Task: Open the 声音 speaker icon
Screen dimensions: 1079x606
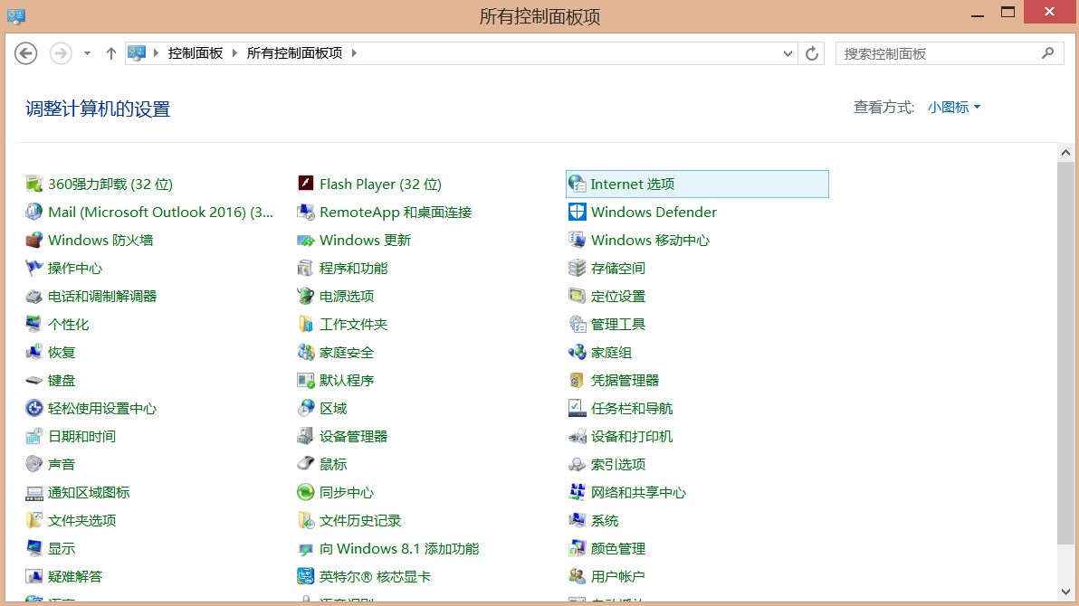Action: (34, 464)
